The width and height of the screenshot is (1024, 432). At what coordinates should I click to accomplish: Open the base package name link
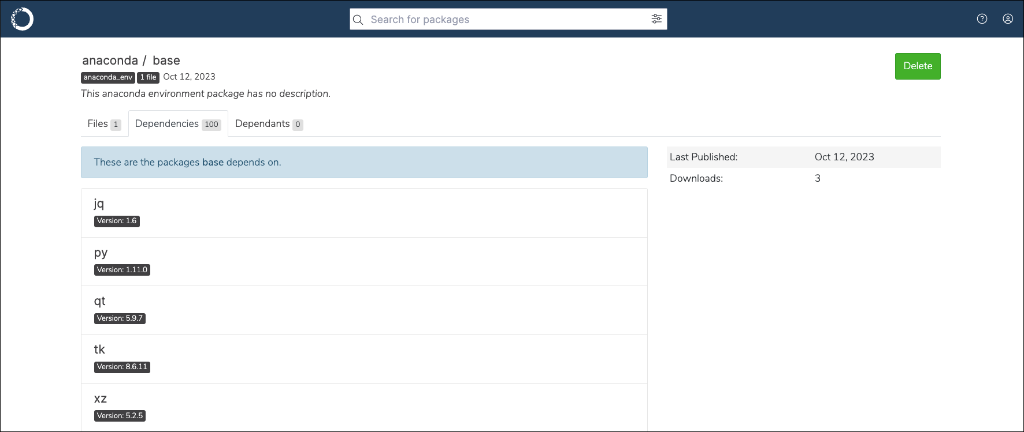coord(166,61)
